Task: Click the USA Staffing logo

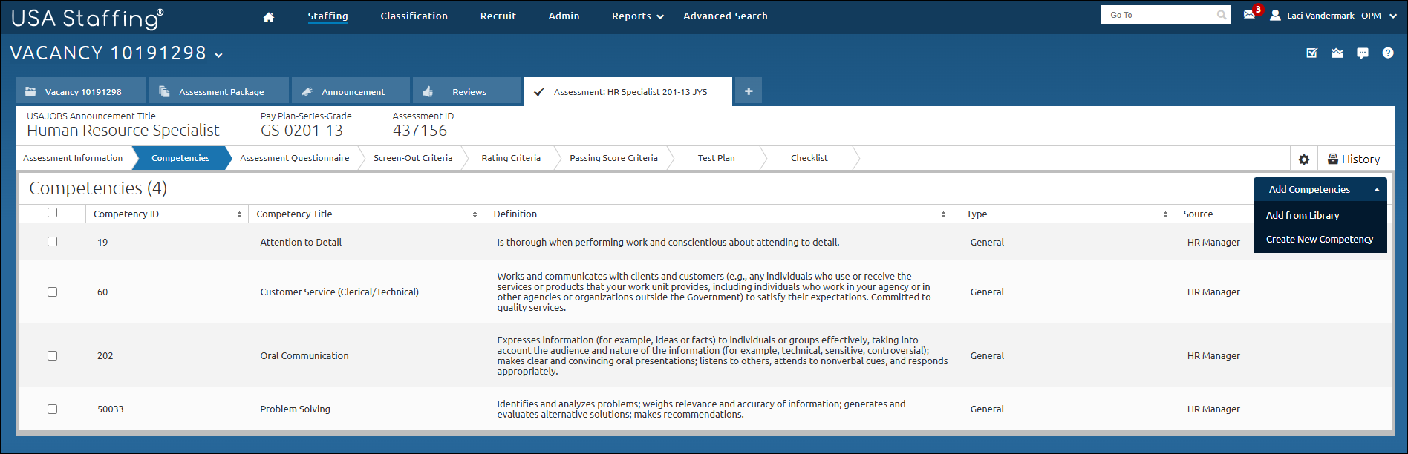Action: click(x=87, y=18)
